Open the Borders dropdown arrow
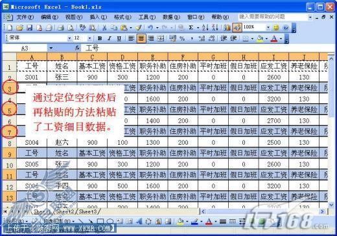The image size is (337, 236). coord(252,39)
